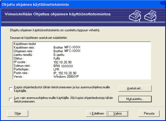Screen dimensions: 166x121
Task: Click the Solmun nimi label
Action: click(x=22, y=66)
